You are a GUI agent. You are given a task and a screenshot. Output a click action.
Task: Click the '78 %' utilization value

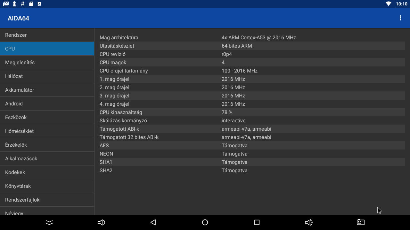227,112
